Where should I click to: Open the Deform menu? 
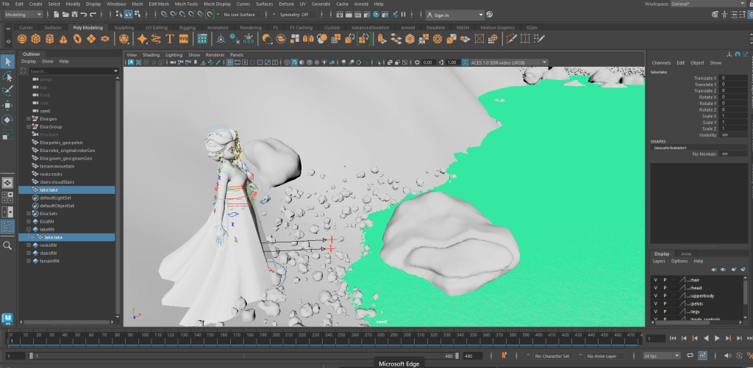(287, 4)
